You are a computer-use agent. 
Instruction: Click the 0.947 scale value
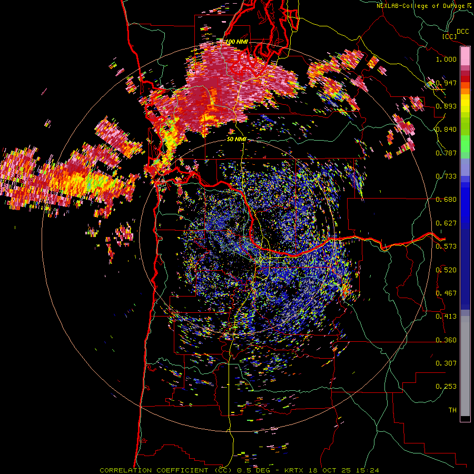click(446, 83)
